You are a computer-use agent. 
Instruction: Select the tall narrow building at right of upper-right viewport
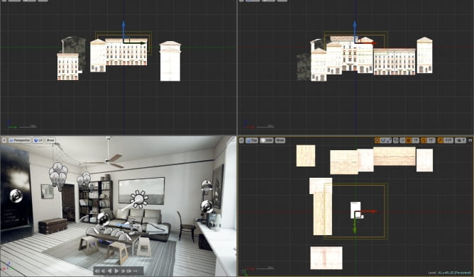pyautogui.click(x=425, y=55)
